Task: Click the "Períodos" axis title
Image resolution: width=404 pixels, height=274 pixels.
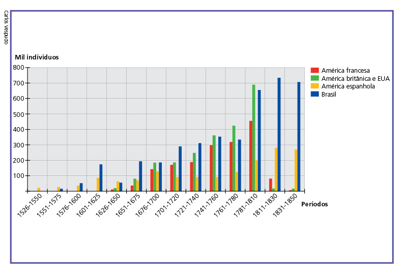Action: click(314, 204)
